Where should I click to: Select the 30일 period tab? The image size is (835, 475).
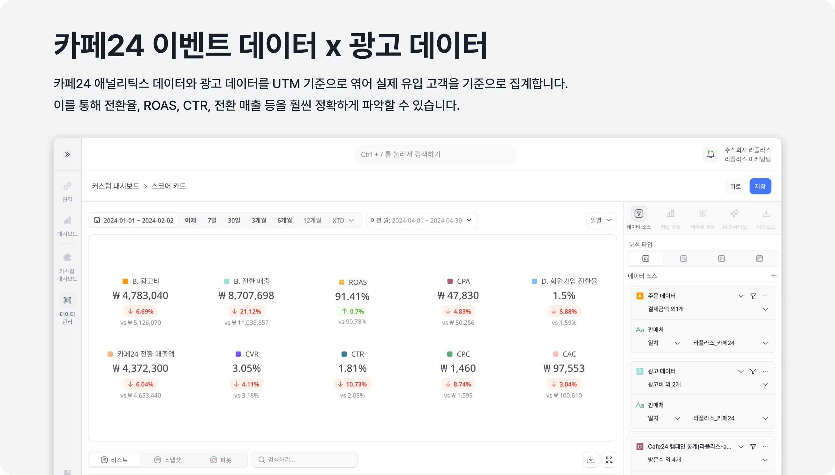coord(234,220)
